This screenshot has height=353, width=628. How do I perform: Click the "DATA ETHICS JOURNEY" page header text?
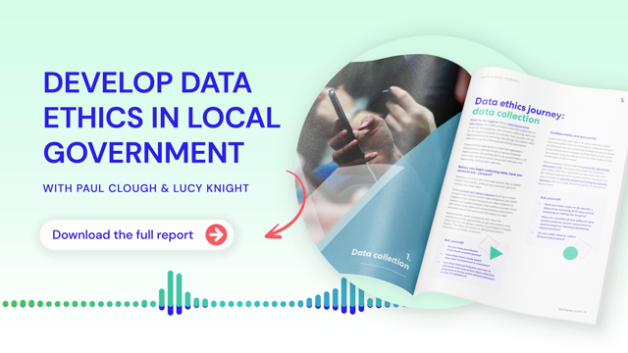point(499,78)
